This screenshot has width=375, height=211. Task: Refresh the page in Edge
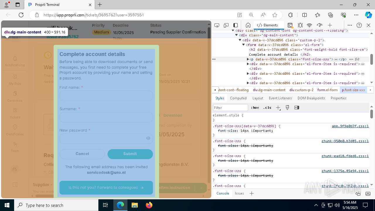[21, 15]
